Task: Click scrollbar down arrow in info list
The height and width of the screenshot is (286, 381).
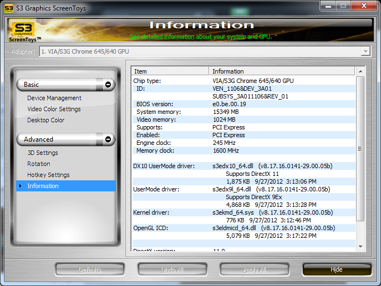Action: (x=360, y=247)
